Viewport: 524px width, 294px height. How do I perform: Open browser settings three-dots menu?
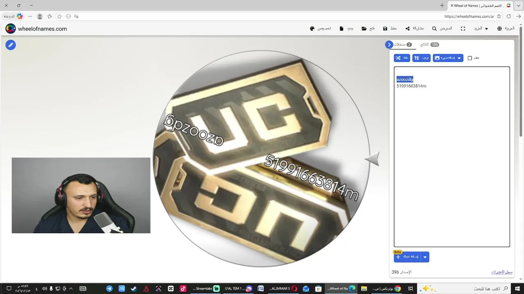30,16
